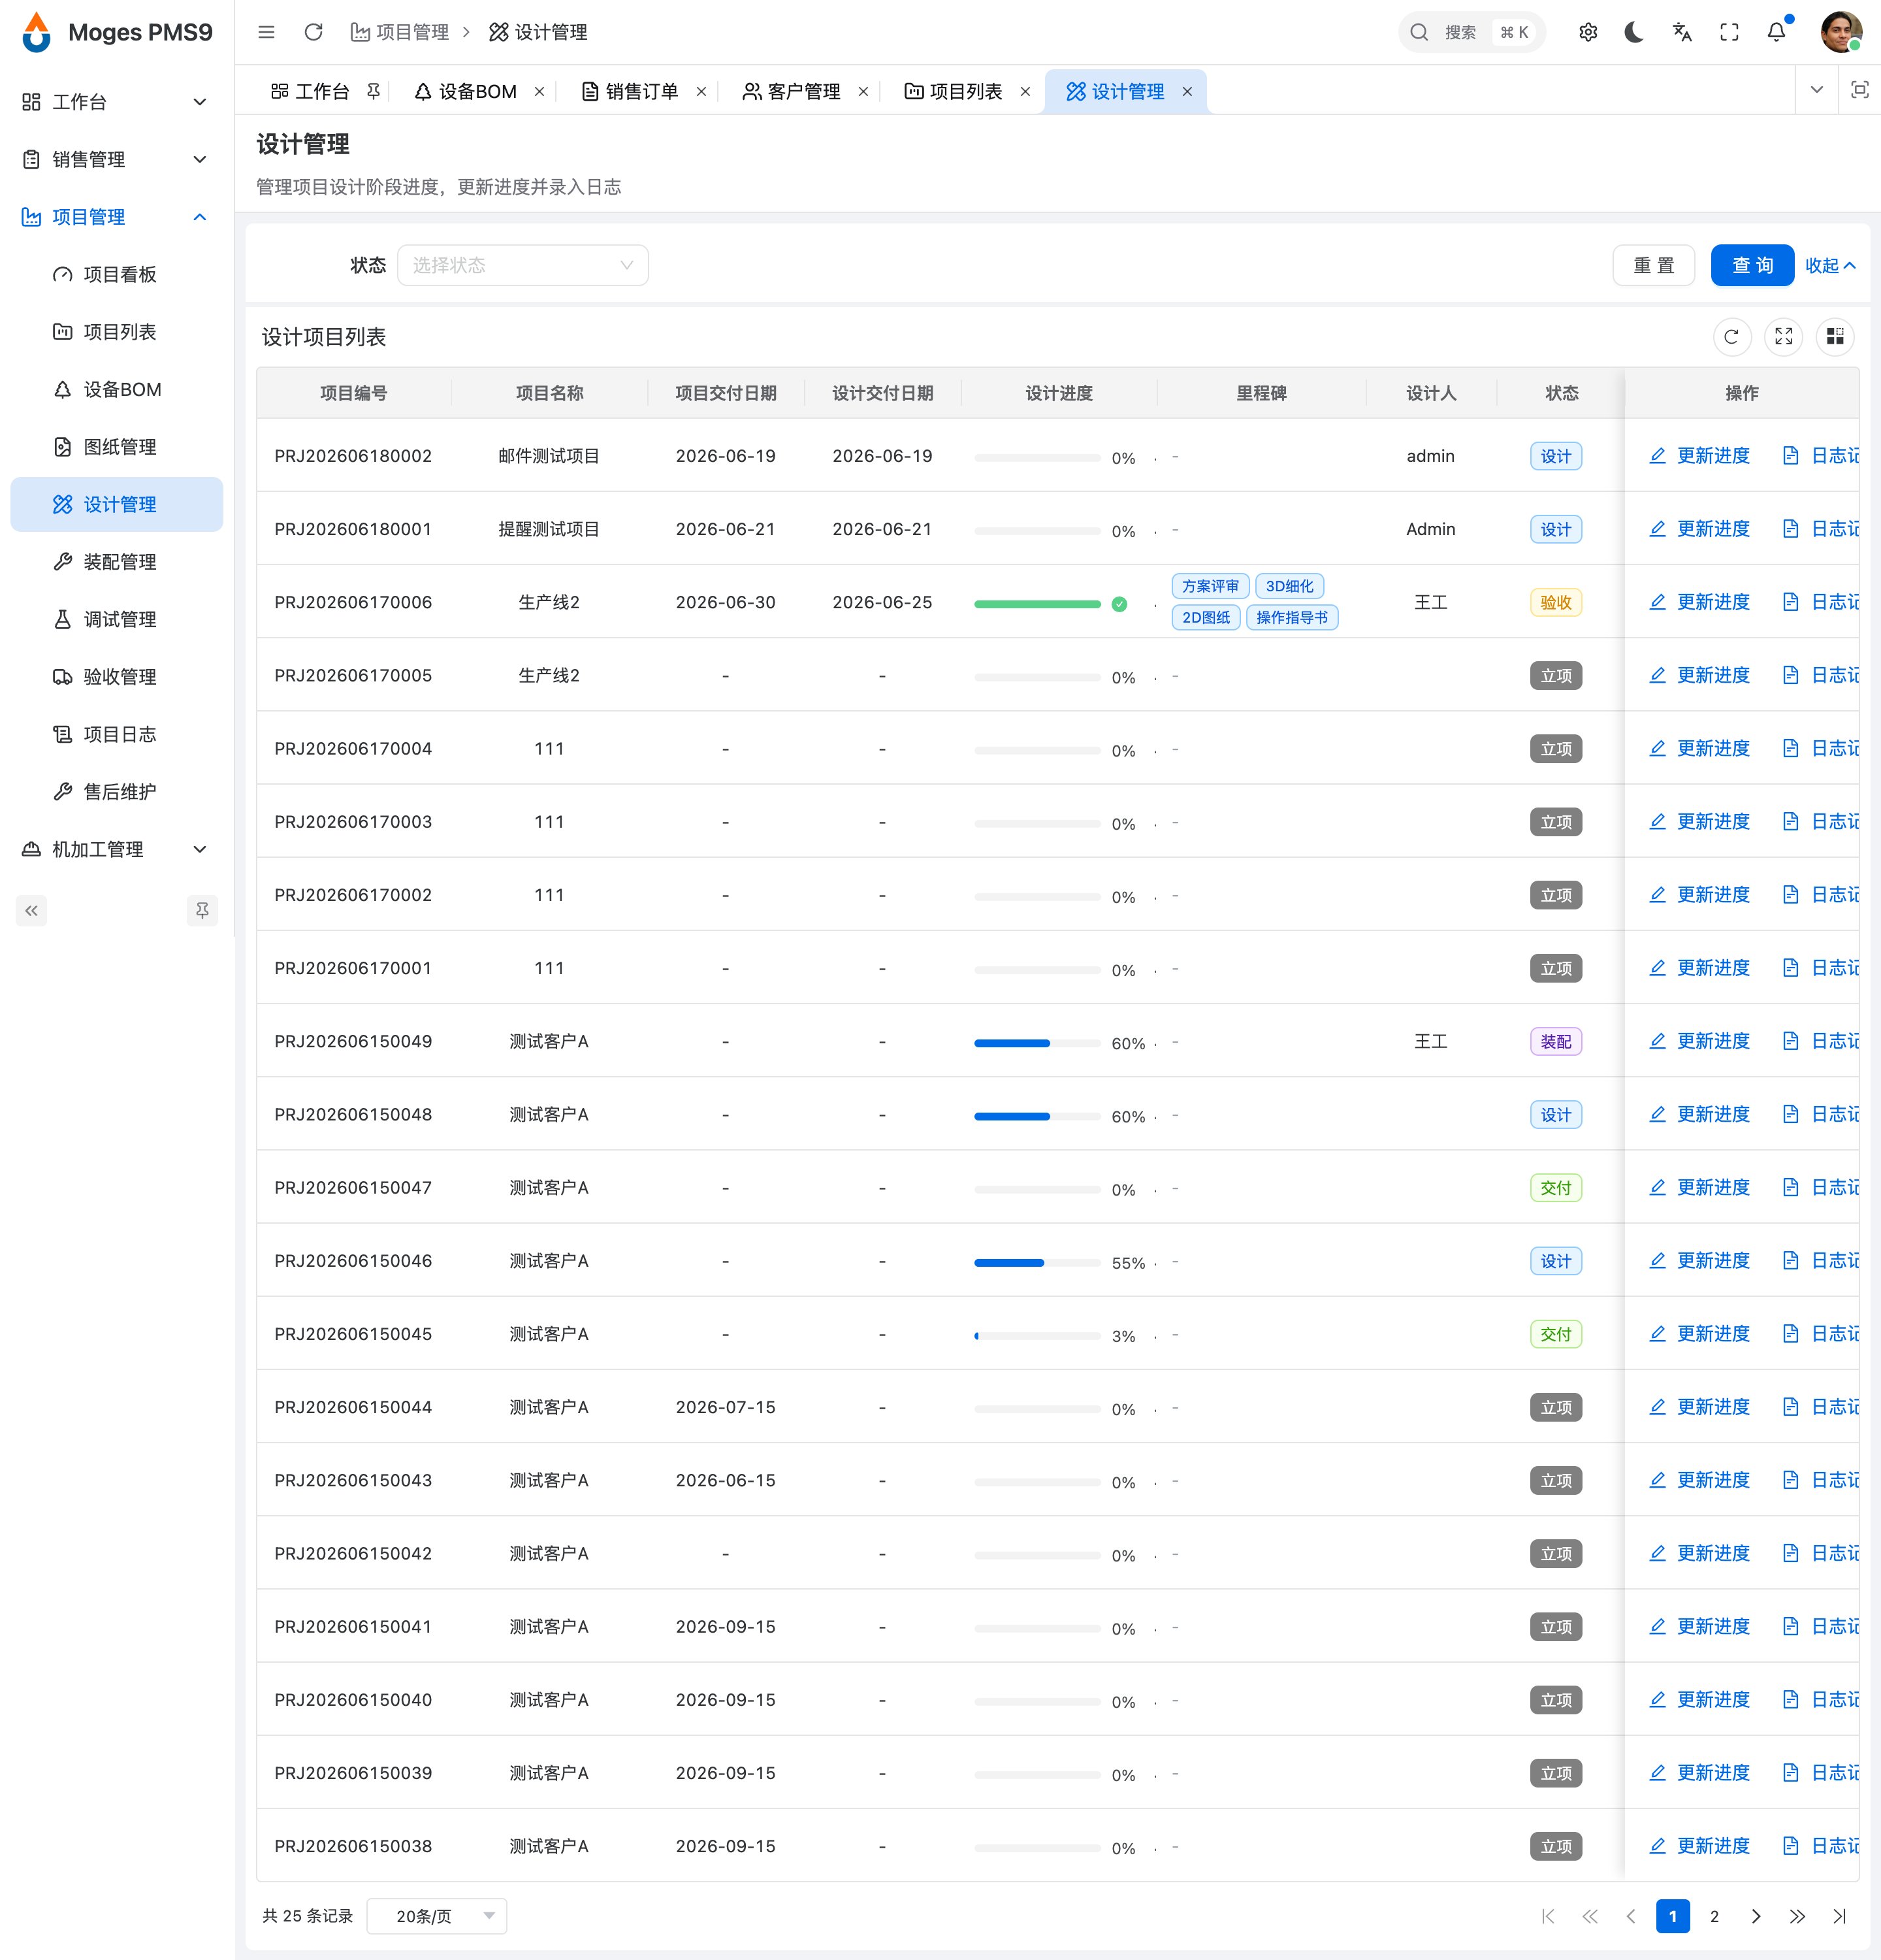Refresh the 设计项目列表 table
Viewport: 1881px width, 1960px height.
(1731, 337)
